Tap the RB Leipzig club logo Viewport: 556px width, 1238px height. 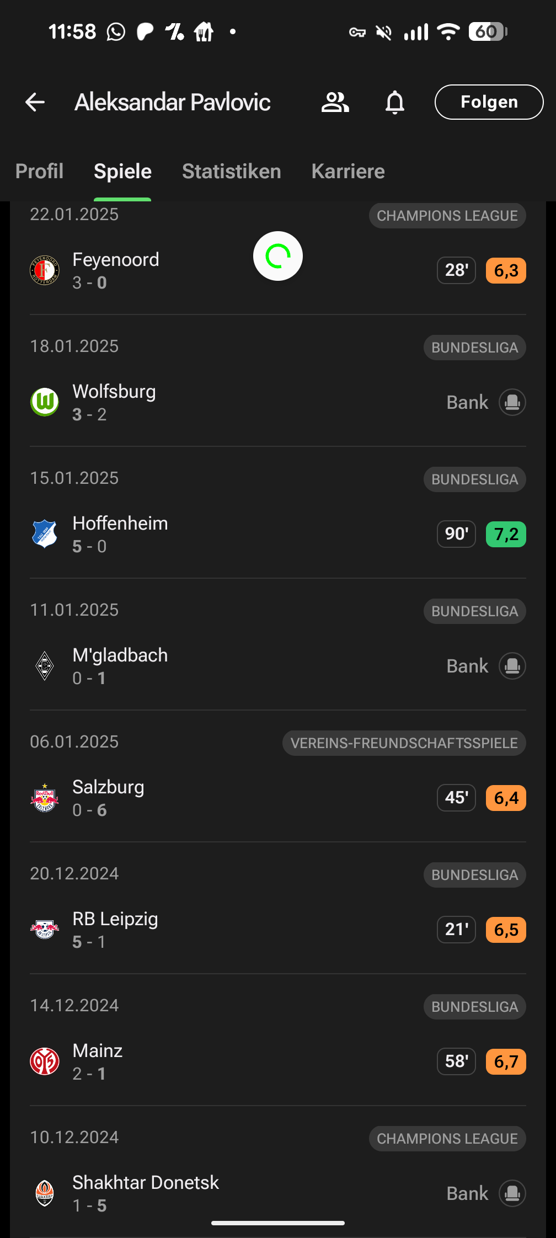pos(45,930)
